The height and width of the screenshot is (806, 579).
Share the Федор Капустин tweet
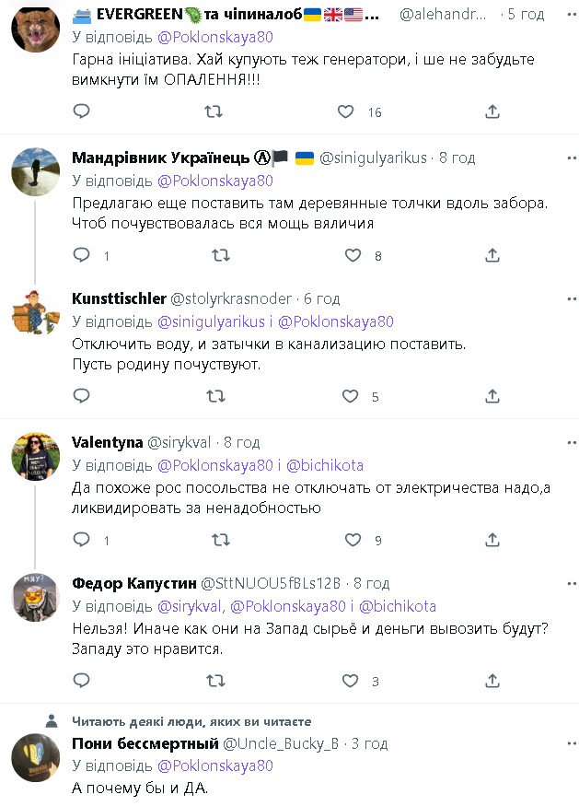tap(492, 681)
